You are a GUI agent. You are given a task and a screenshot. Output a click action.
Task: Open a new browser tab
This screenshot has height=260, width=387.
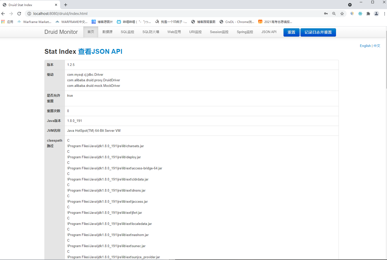[x=66, y=5]
